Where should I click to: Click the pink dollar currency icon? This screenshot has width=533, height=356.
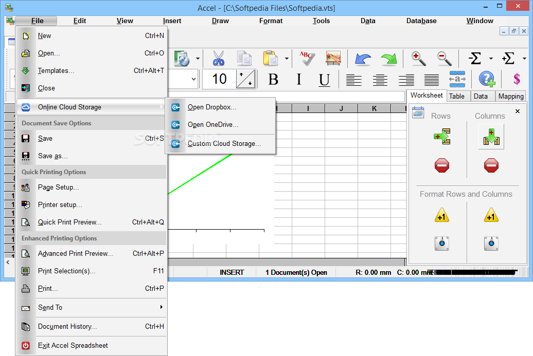click(517, 80)
